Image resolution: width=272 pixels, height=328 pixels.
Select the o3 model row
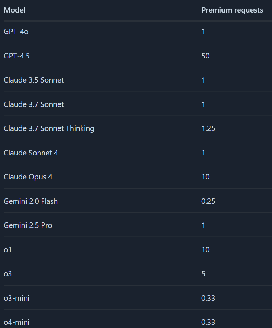pos(8,274)
